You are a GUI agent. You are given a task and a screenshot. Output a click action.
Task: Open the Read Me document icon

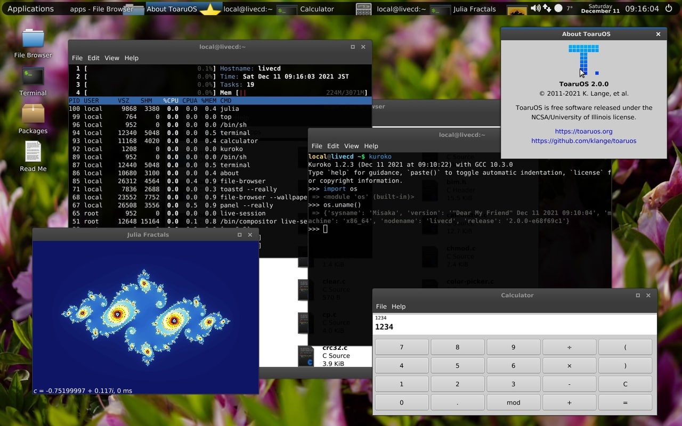[x=33, y=152]
